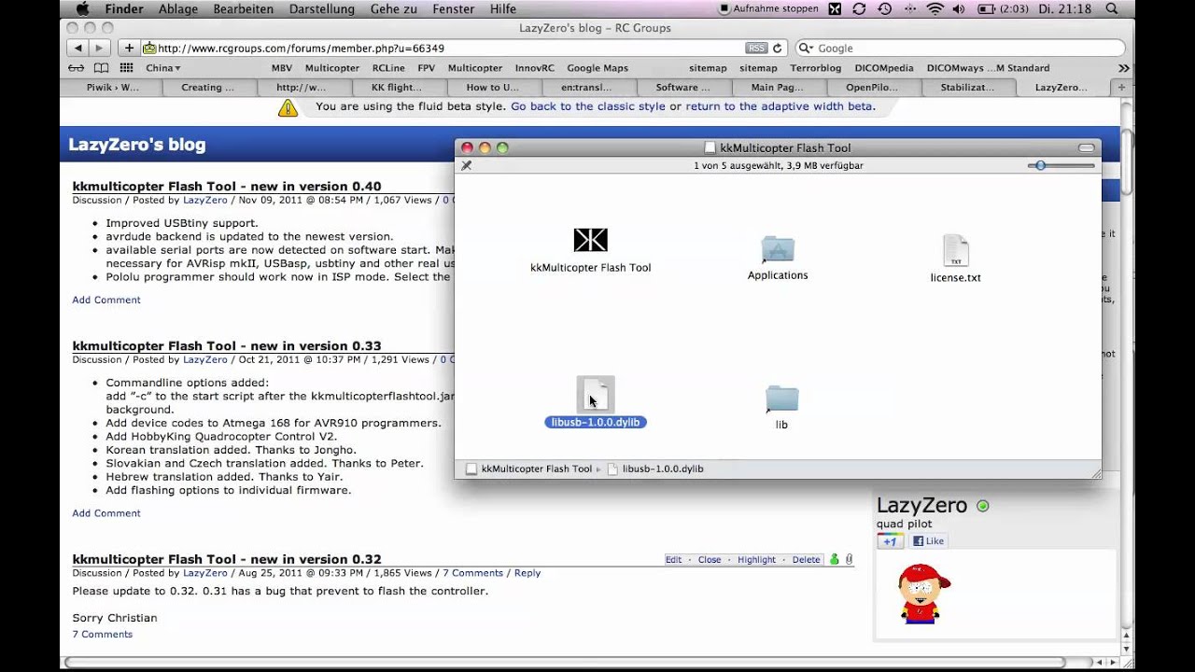
Task: Click the page scrollbar down arrow
Action: point(1127,648)
